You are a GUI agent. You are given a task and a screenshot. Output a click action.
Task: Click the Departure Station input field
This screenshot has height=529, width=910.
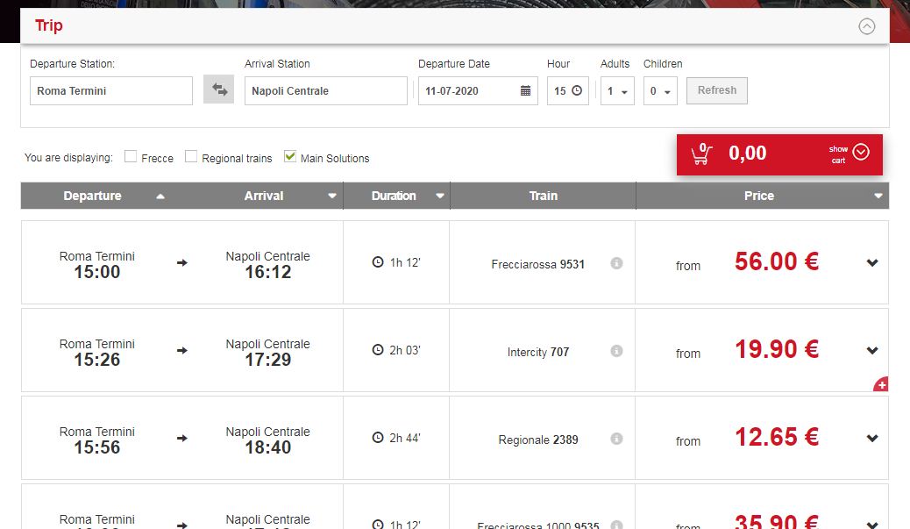(x=110, y=91)
